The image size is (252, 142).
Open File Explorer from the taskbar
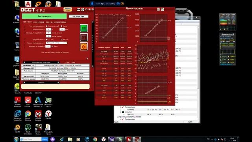(x=70, y=139)
